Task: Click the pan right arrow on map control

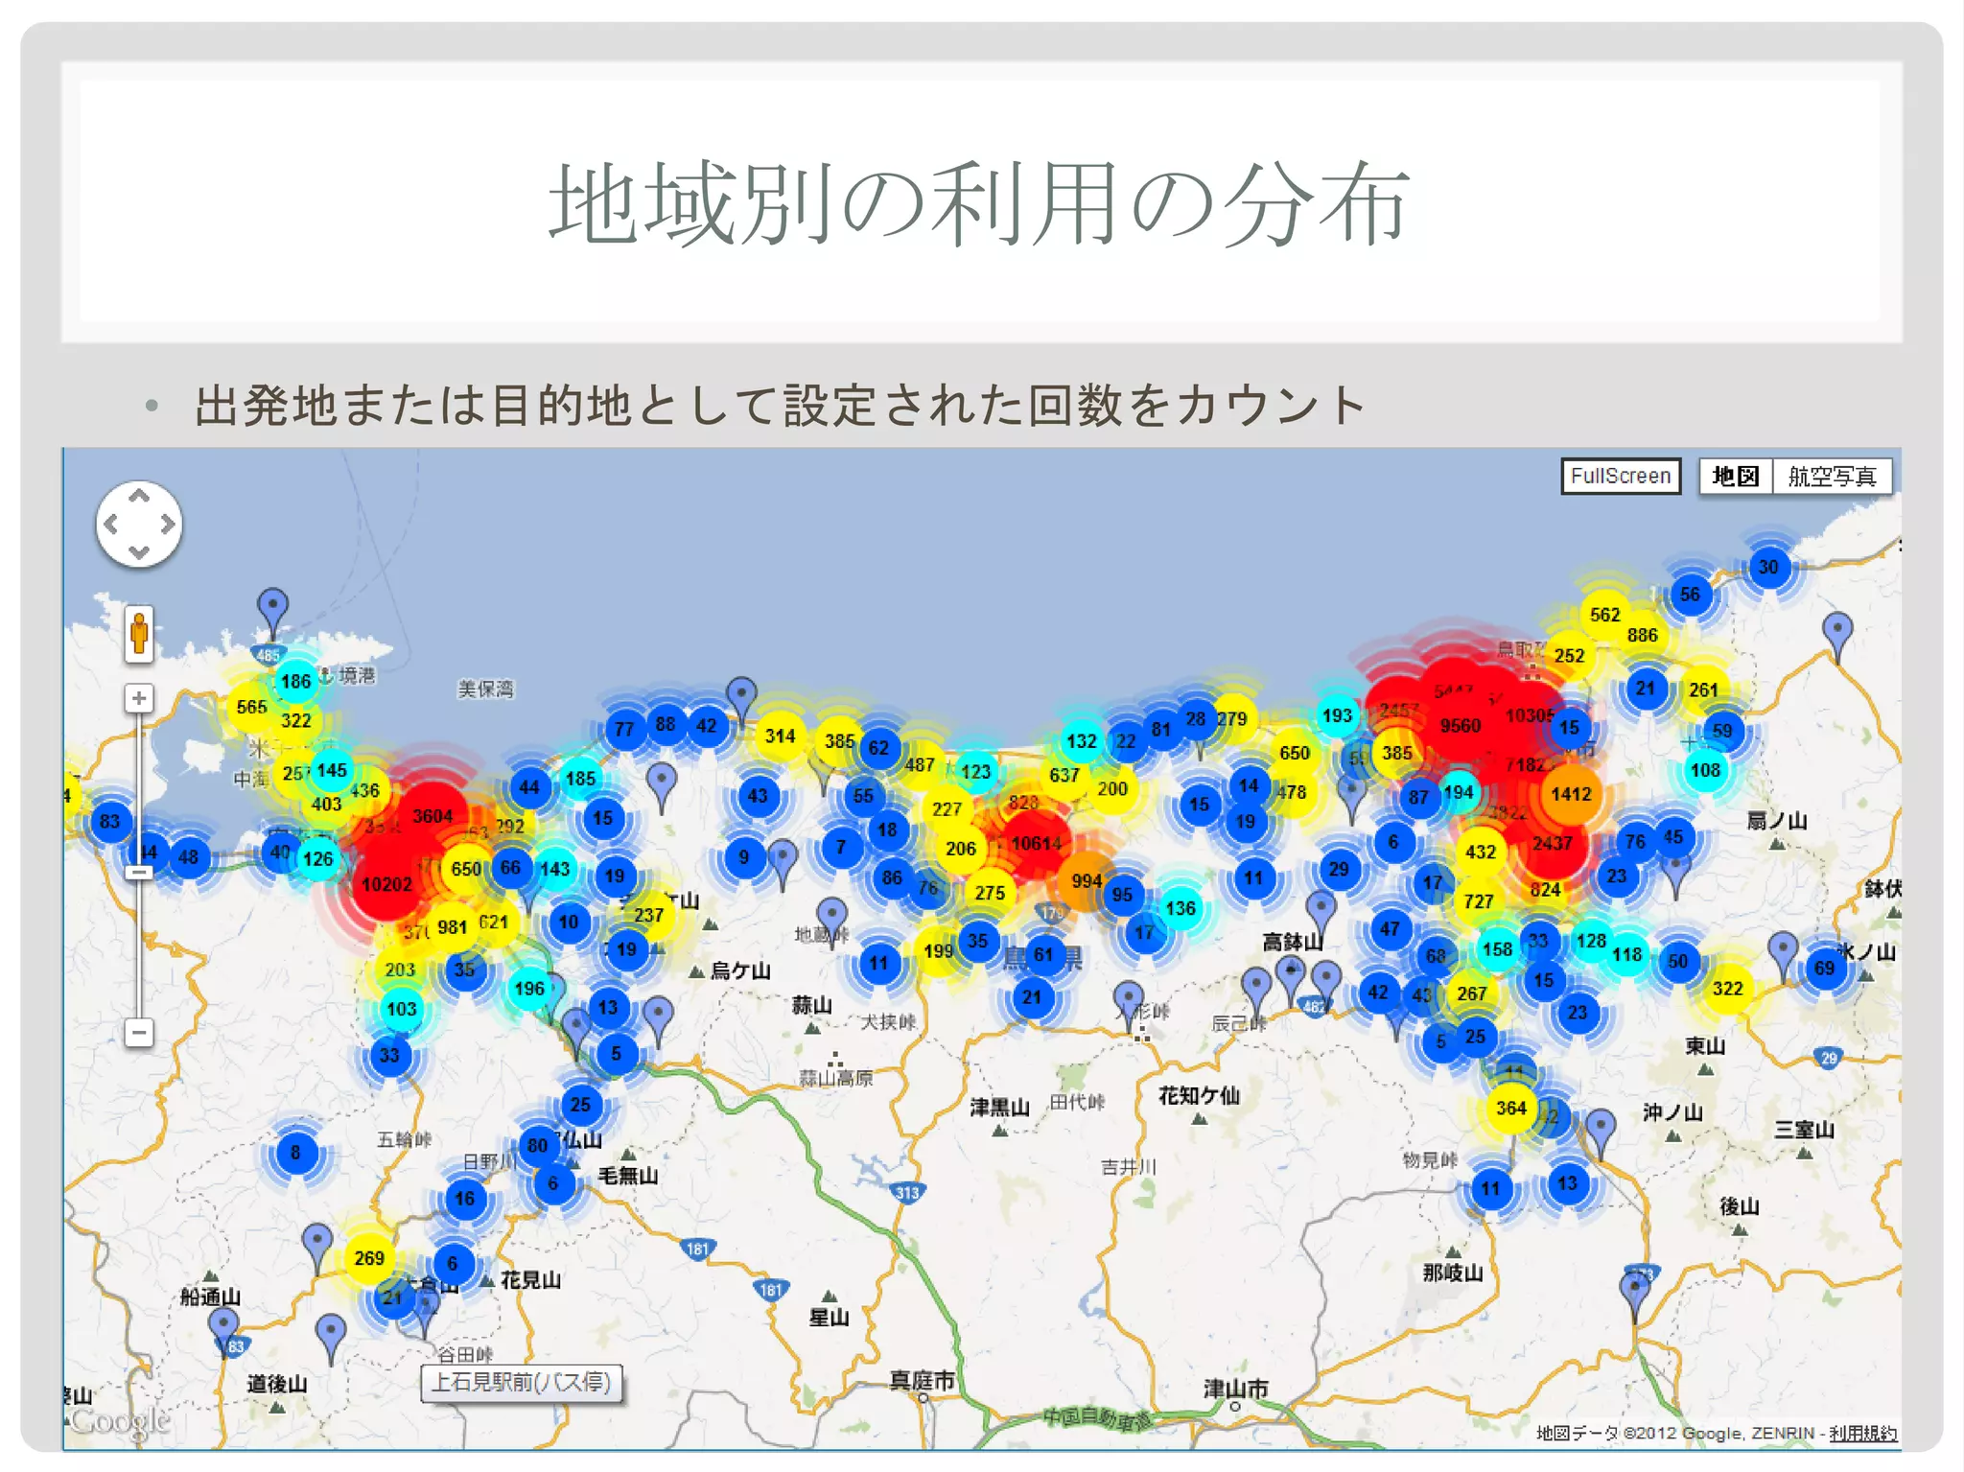Action: click(168, 525)
